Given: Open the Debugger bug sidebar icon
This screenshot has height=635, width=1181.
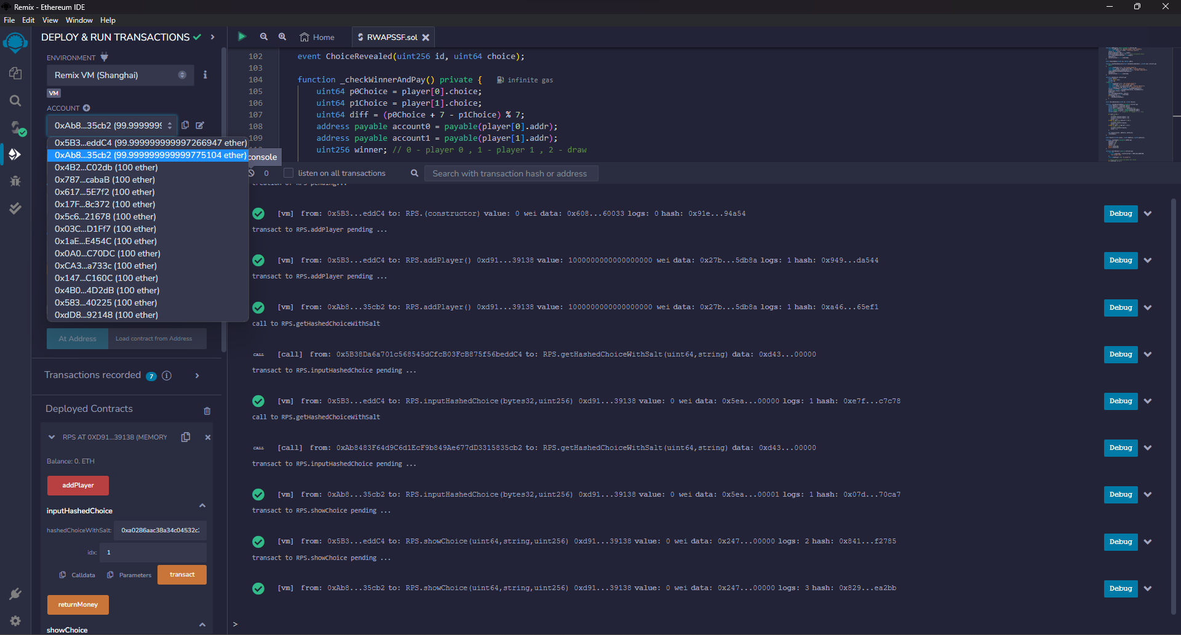Looking at the screenshot, I should [x=15, y=181].
